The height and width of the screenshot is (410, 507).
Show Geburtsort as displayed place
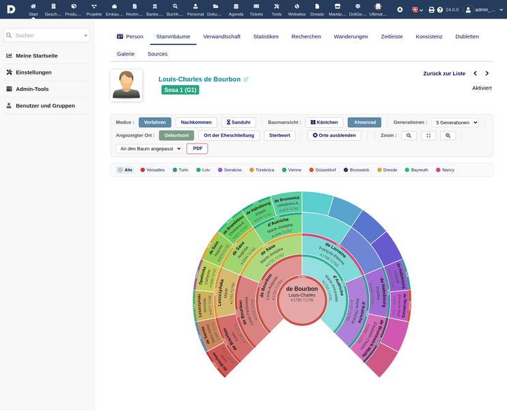coord(176,135)
